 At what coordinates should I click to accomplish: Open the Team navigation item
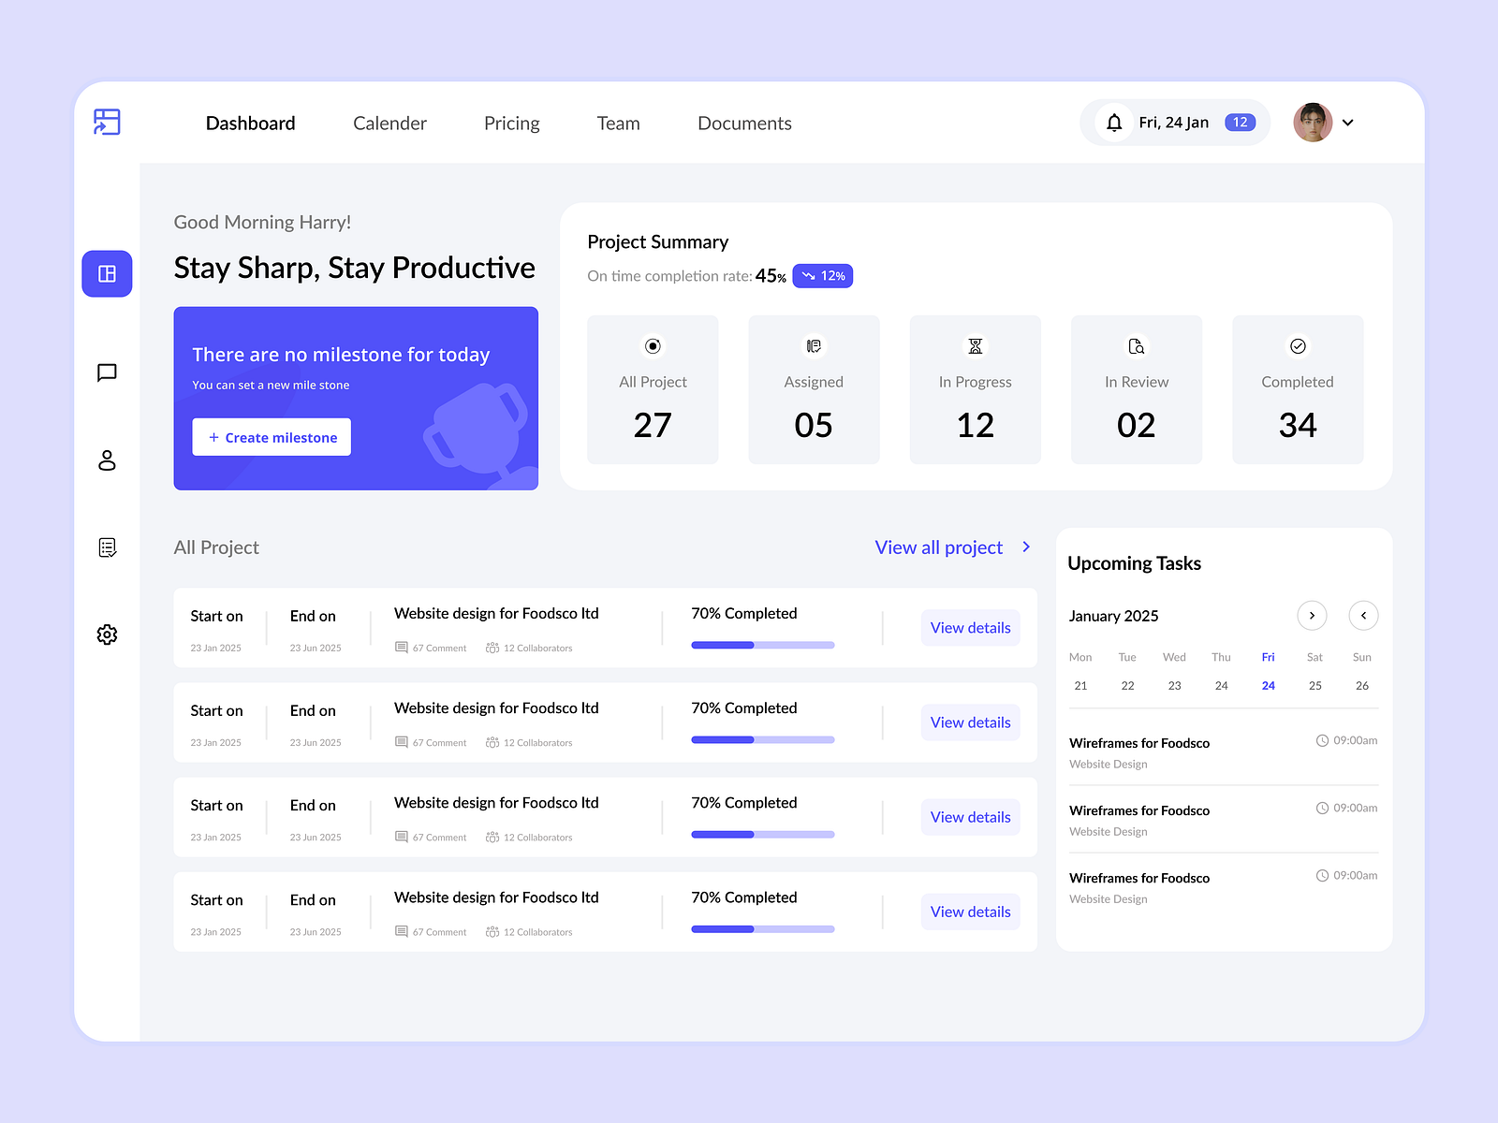click(618, 123)
